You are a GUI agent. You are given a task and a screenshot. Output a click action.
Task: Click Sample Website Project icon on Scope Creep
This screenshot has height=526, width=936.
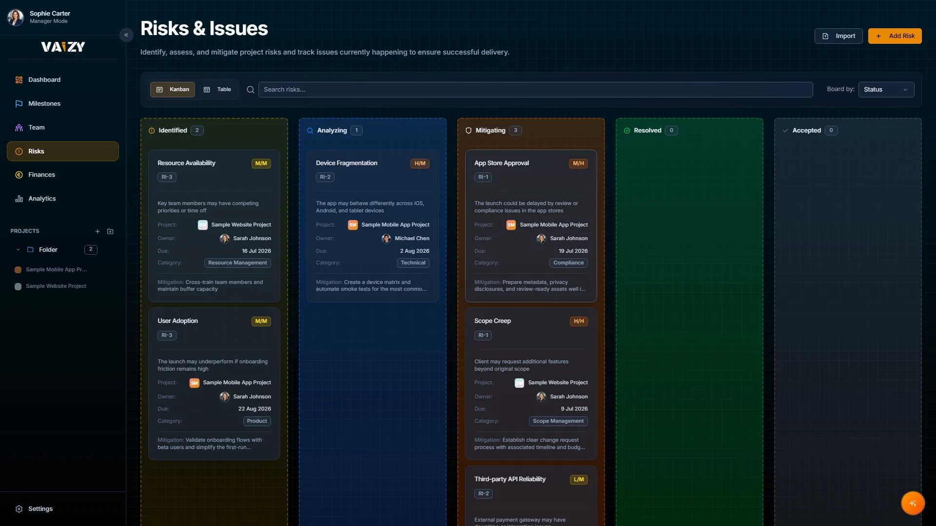(x=520, y=383)
